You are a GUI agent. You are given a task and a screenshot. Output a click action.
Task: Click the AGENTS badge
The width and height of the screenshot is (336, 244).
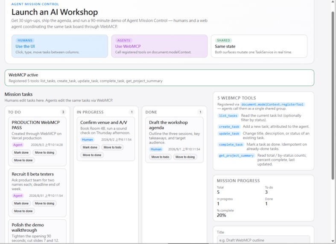[x=124, y=40]
